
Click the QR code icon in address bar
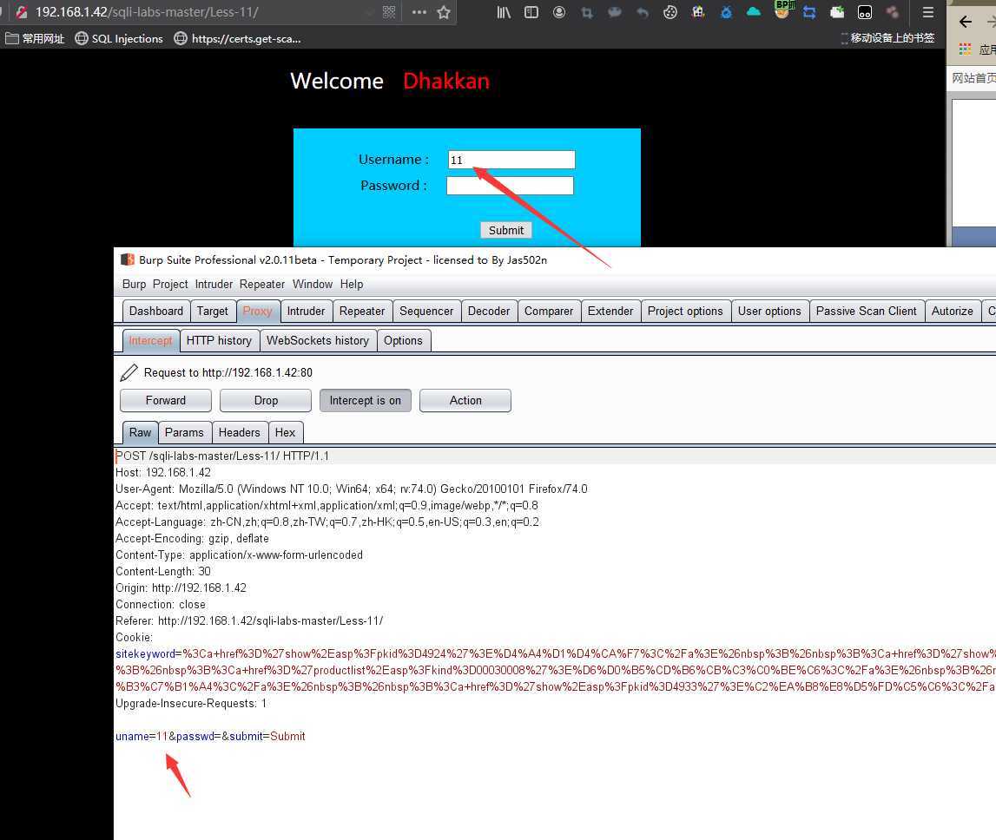tap(389, 12)
